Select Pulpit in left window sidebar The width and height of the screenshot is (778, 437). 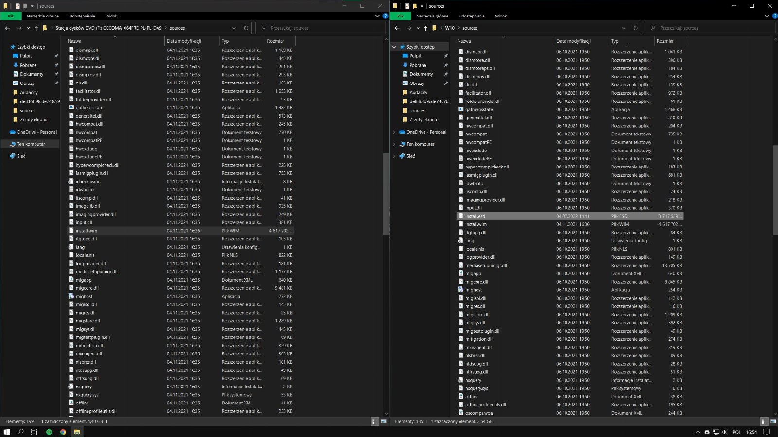click(26, 56)
